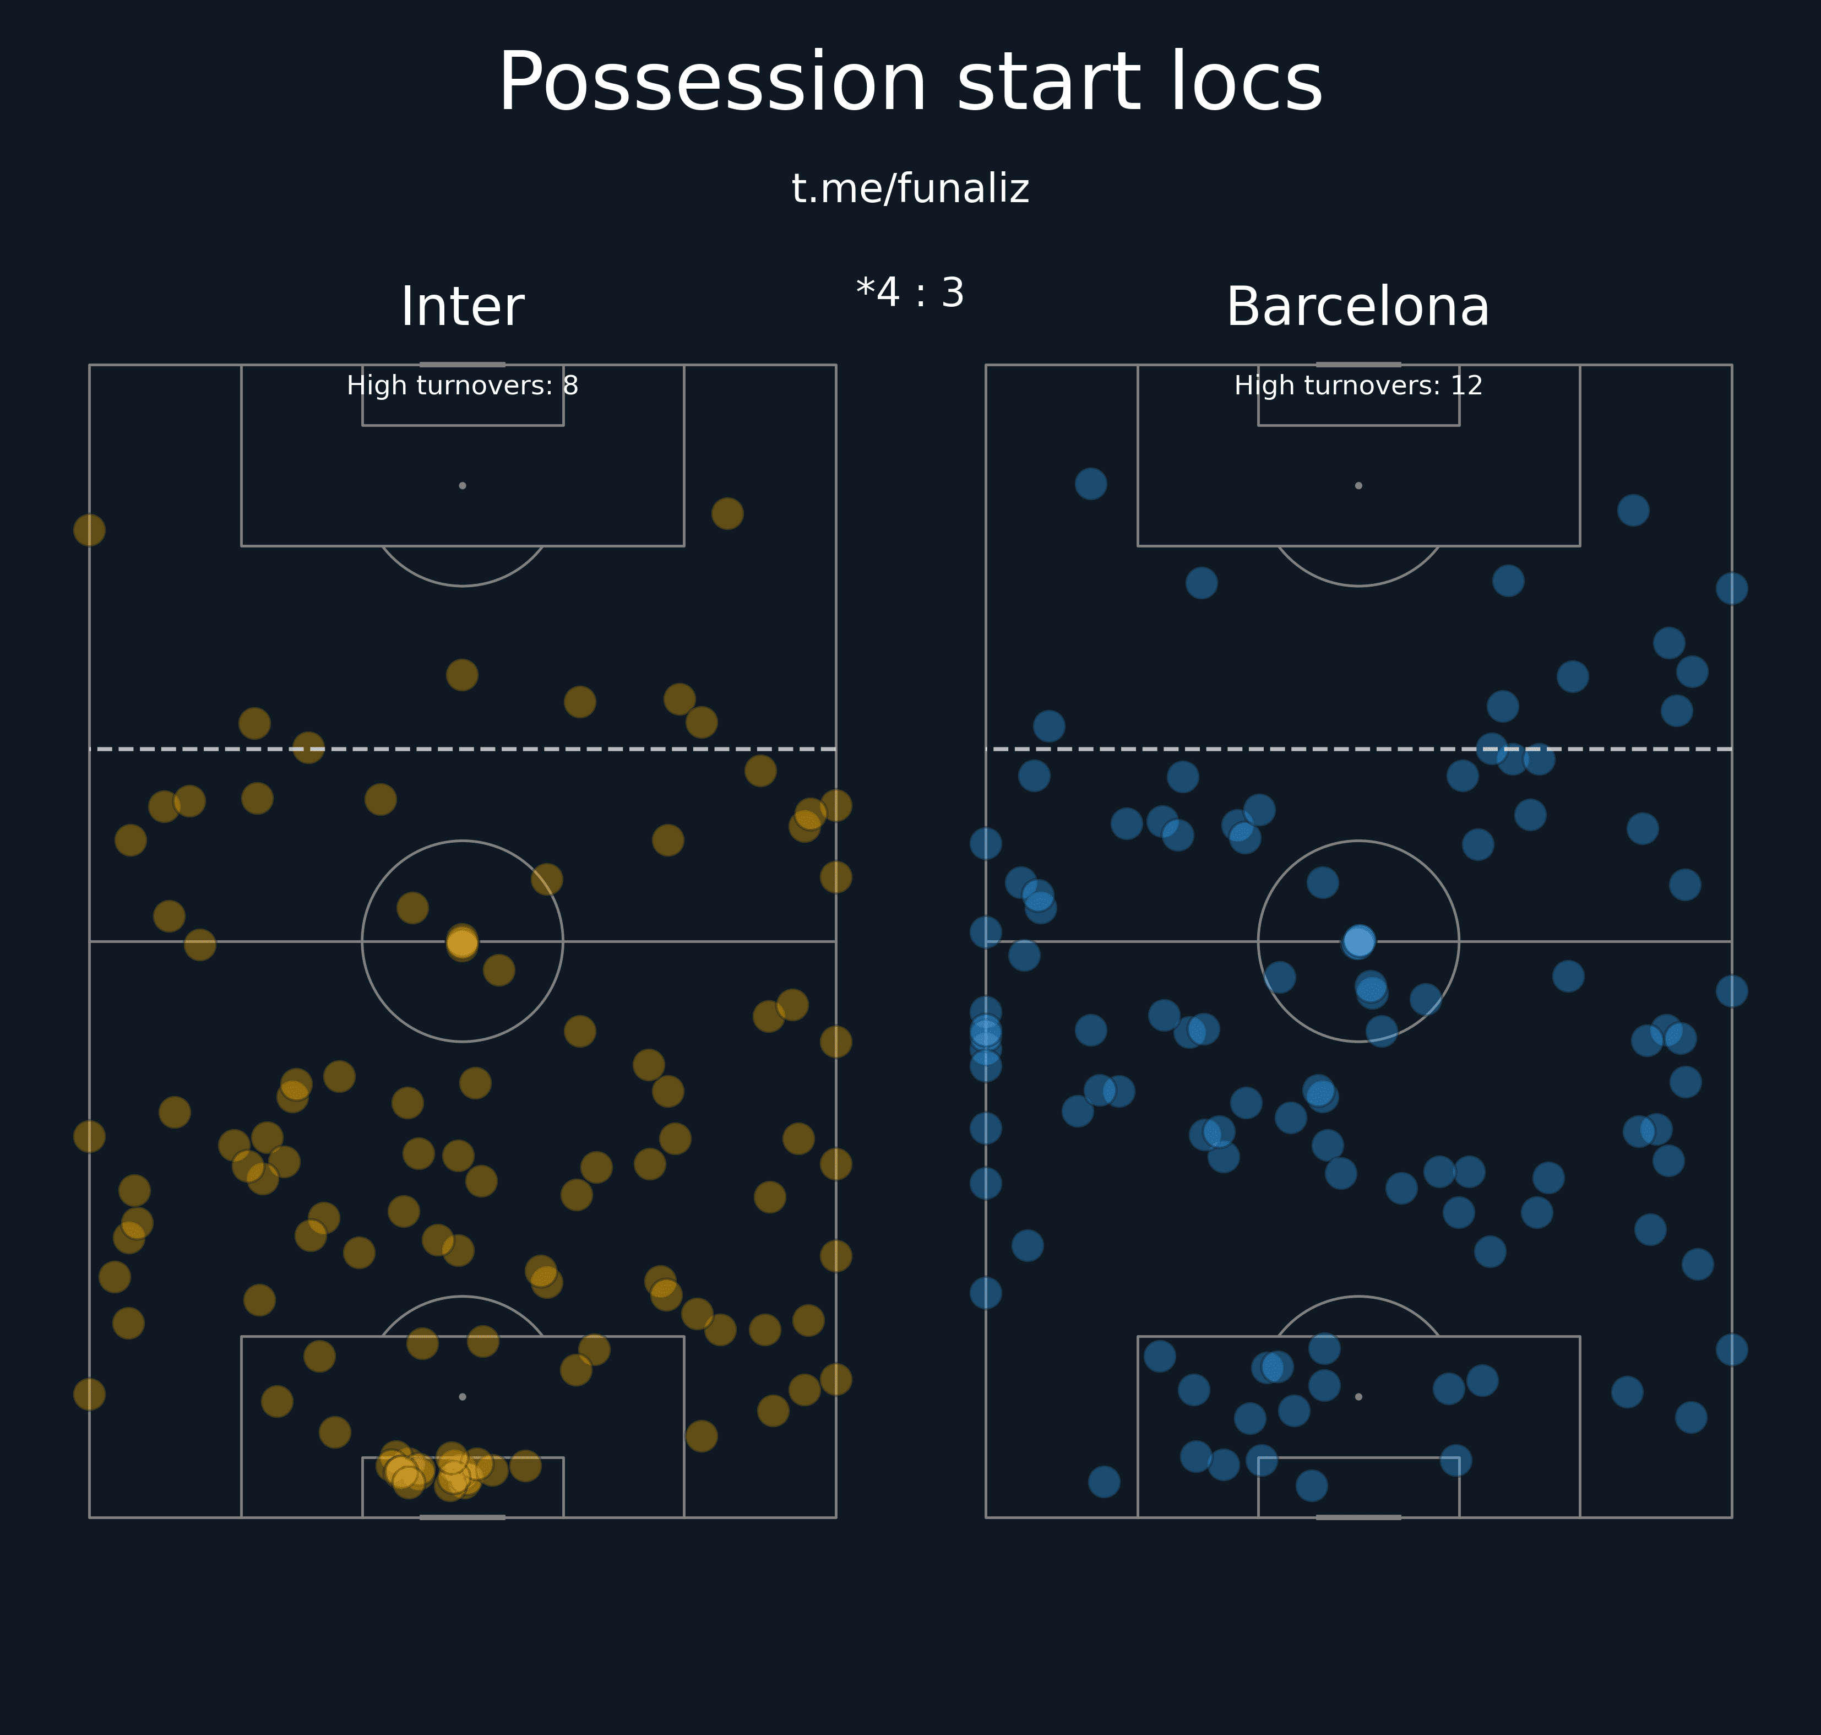Click the bottom goal on Barcelona's pitch
The width and height of the screenshot is (1821, 1735).
(x=1358, y=1517)
